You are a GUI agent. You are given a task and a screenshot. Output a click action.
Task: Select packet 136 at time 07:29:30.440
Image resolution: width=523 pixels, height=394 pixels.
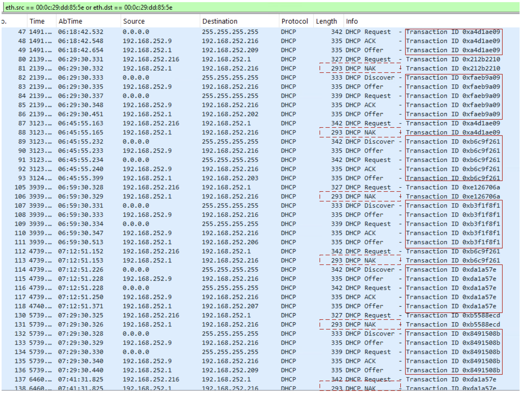tap(260, 370)
